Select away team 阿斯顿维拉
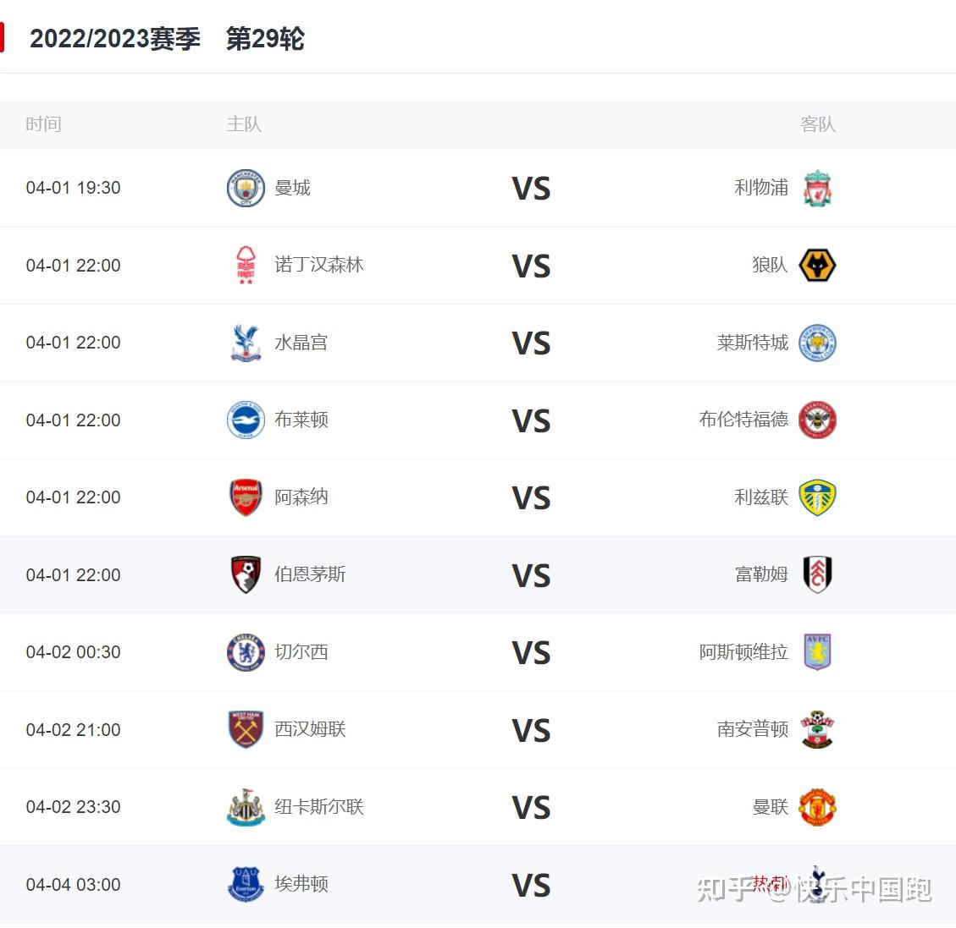The image size is (956, 928). [743, 651]
